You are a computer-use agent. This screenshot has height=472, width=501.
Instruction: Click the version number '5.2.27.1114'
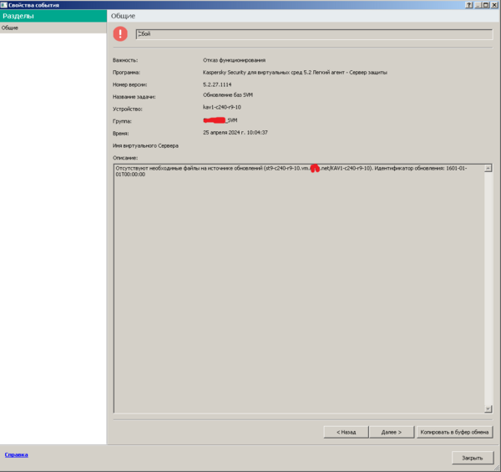pyautogui.click(x=217, y=84)
